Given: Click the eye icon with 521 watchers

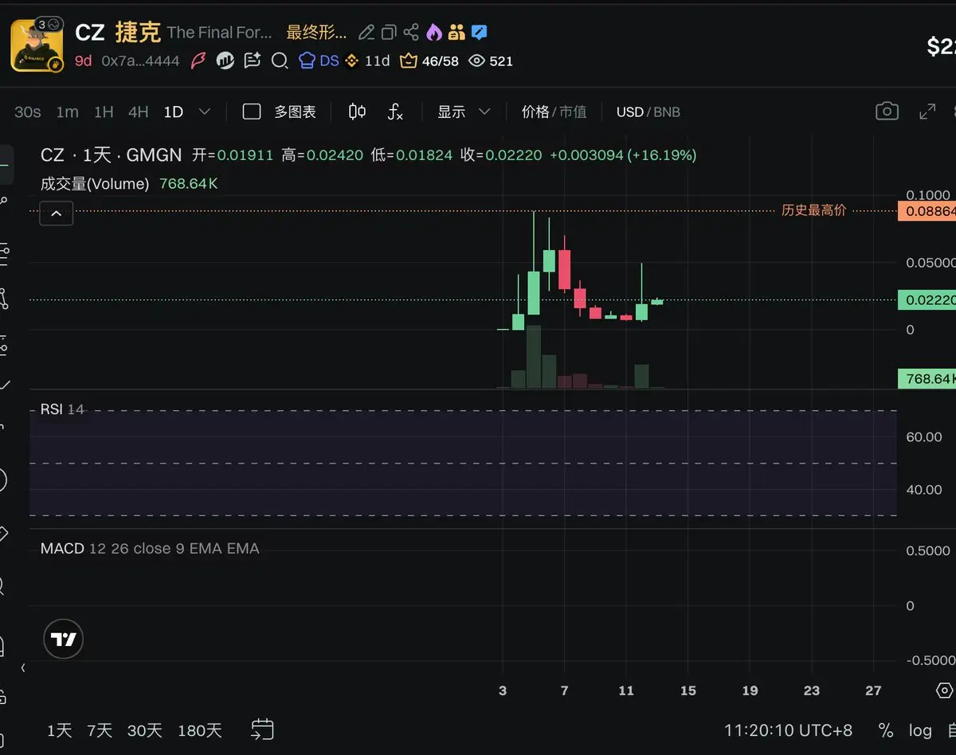Looking at the screenshot, I should click(x=491, y=61).
